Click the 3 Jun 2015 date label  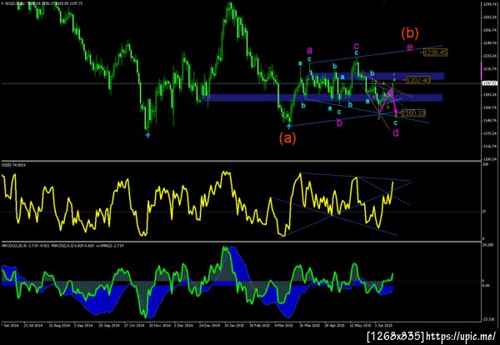[384, 326]
